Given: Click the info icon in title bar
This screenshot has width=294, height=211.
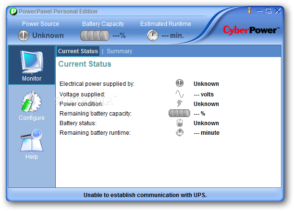Looking at the screenshot, I should (249, 11).
